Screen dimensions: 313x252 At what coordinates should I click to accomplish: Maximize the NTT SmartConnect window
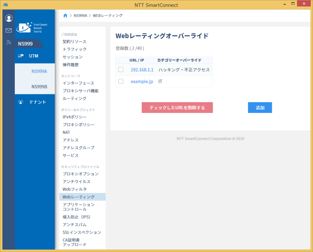[293, 3]
